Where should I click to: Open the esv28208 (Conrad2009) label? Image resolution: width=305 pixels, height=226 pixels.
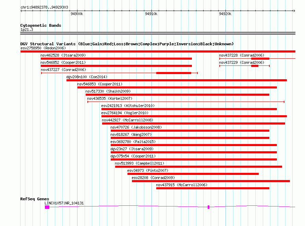click(x=153, y=178)
